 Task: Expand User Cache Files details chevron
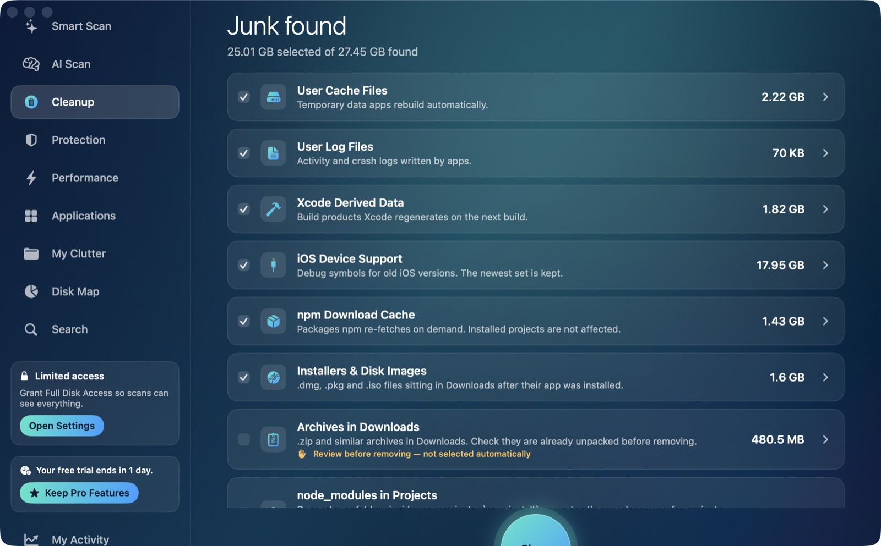(825, 97)
